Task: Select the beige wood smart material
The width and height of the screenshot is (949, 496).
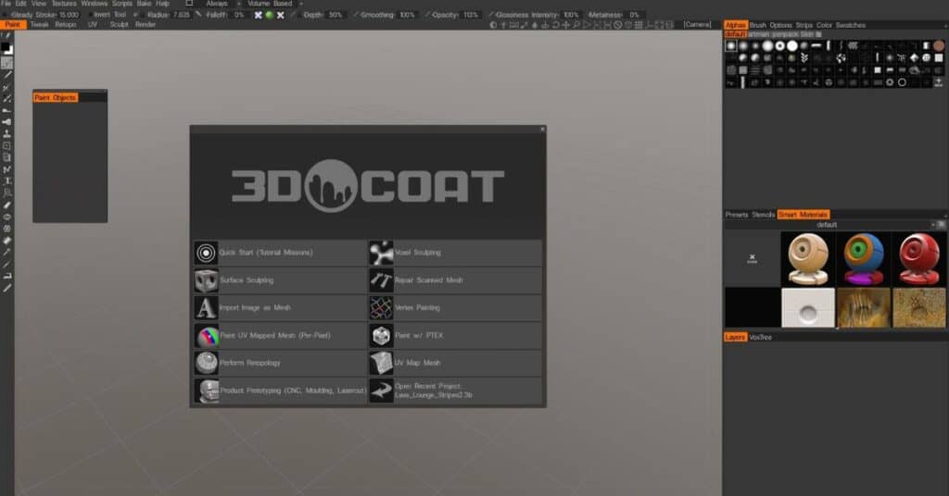Action: (808, 259)
